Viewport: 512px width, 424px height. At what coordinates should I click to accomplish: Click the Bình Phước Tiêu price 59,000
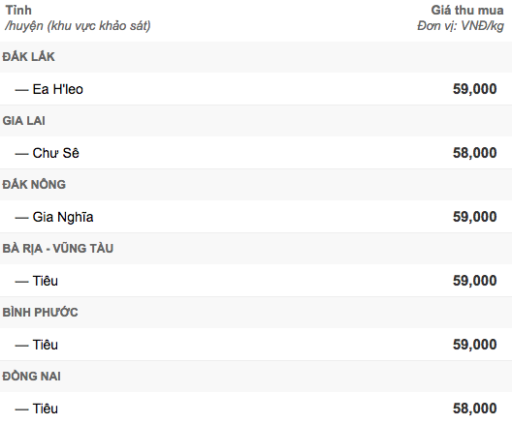pos(475,345)
